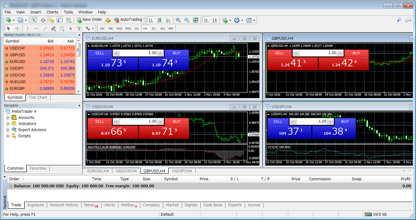The height and width of the screenshot is (220, 416).
Task: Open the Arrows tool dropdown arrow
Action: [x=93, y=29]
